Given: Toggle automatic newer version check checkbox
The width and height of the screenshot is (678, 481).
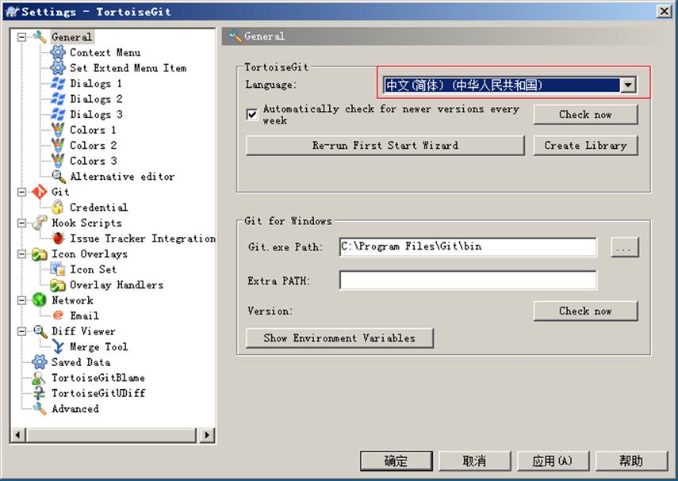Looking at the screenshot, I should point(251,115).
